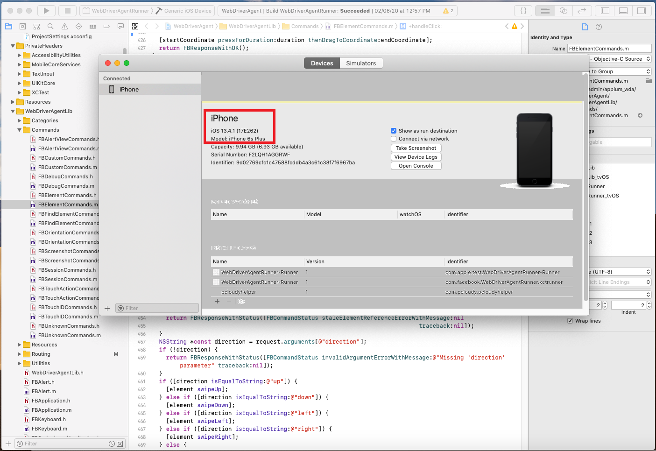This screenshot has height=451, width=656.
Task: Click +handleClick: in the jump bar
Action: click(425, 26)
